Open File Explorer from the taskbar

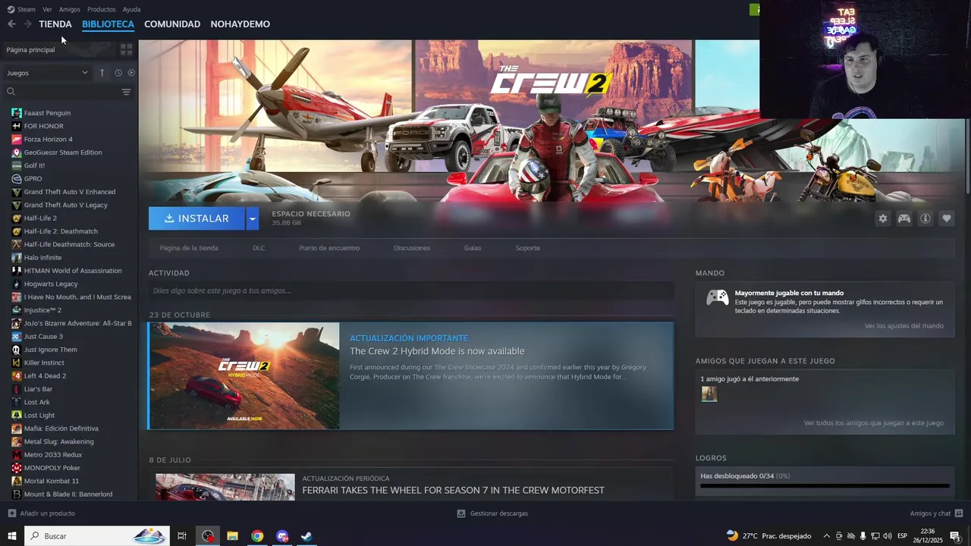[232, 536]
